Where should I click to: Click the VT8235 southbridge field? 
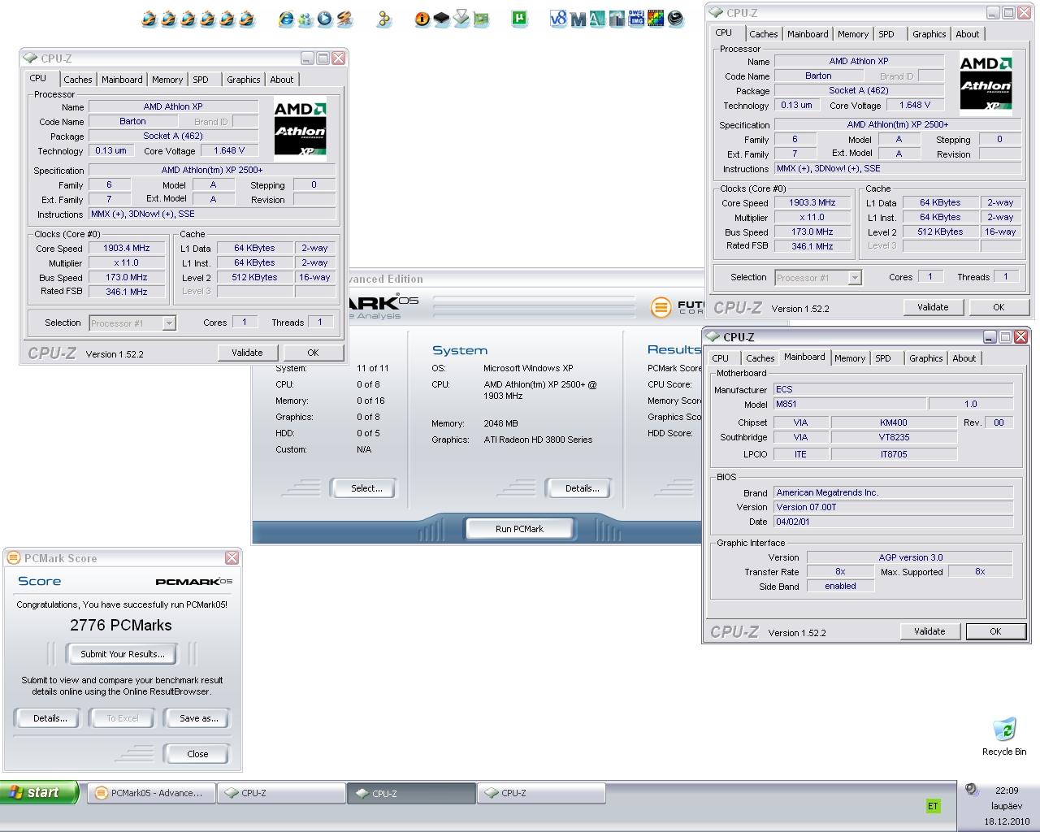tap(894, 437)
